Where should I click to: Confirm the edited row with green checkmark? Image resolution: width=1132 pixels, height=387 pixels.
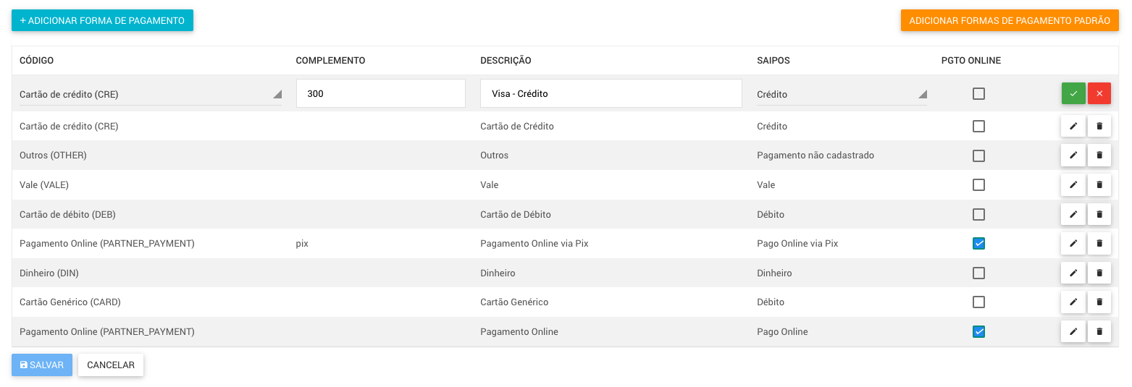[1073, 93]
